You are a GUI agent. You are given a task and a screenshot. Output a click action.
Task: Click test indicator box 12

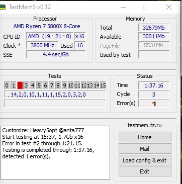coord(83,85)
